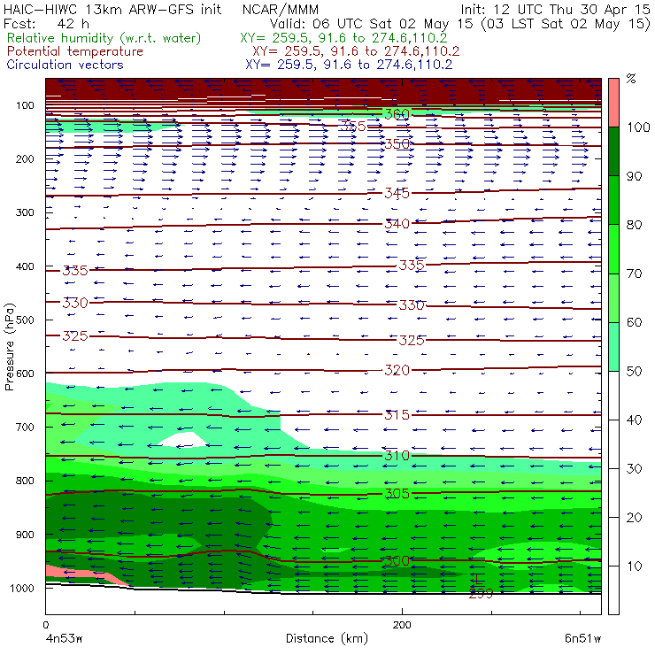Click the 'Fcst: 42 h' forecast label
Viewport: 655px width, 655px height.
coord(46,23)
